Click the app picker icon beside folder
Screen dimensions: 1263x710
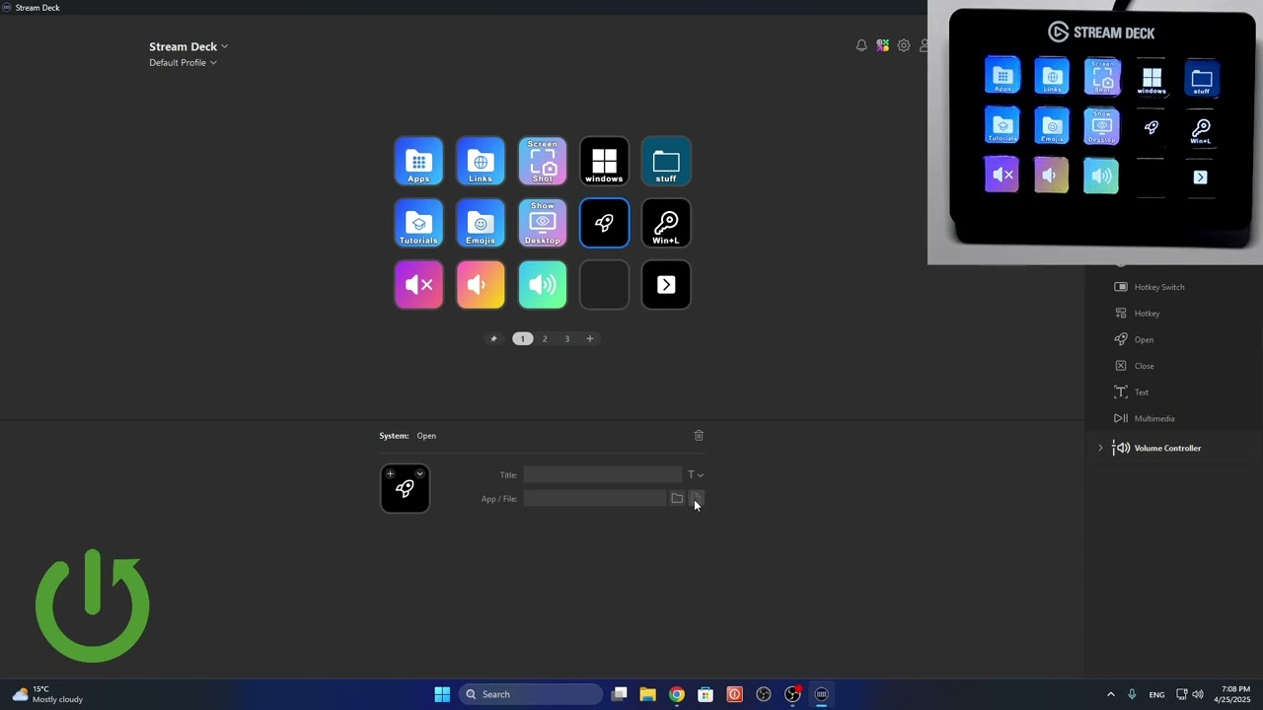pos(696,498)
